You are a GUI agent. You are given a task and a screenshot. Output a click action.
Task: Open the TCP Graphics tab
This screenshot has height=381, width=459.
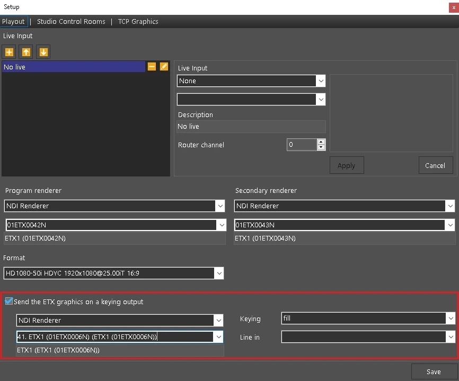click(x=138, y=22)
